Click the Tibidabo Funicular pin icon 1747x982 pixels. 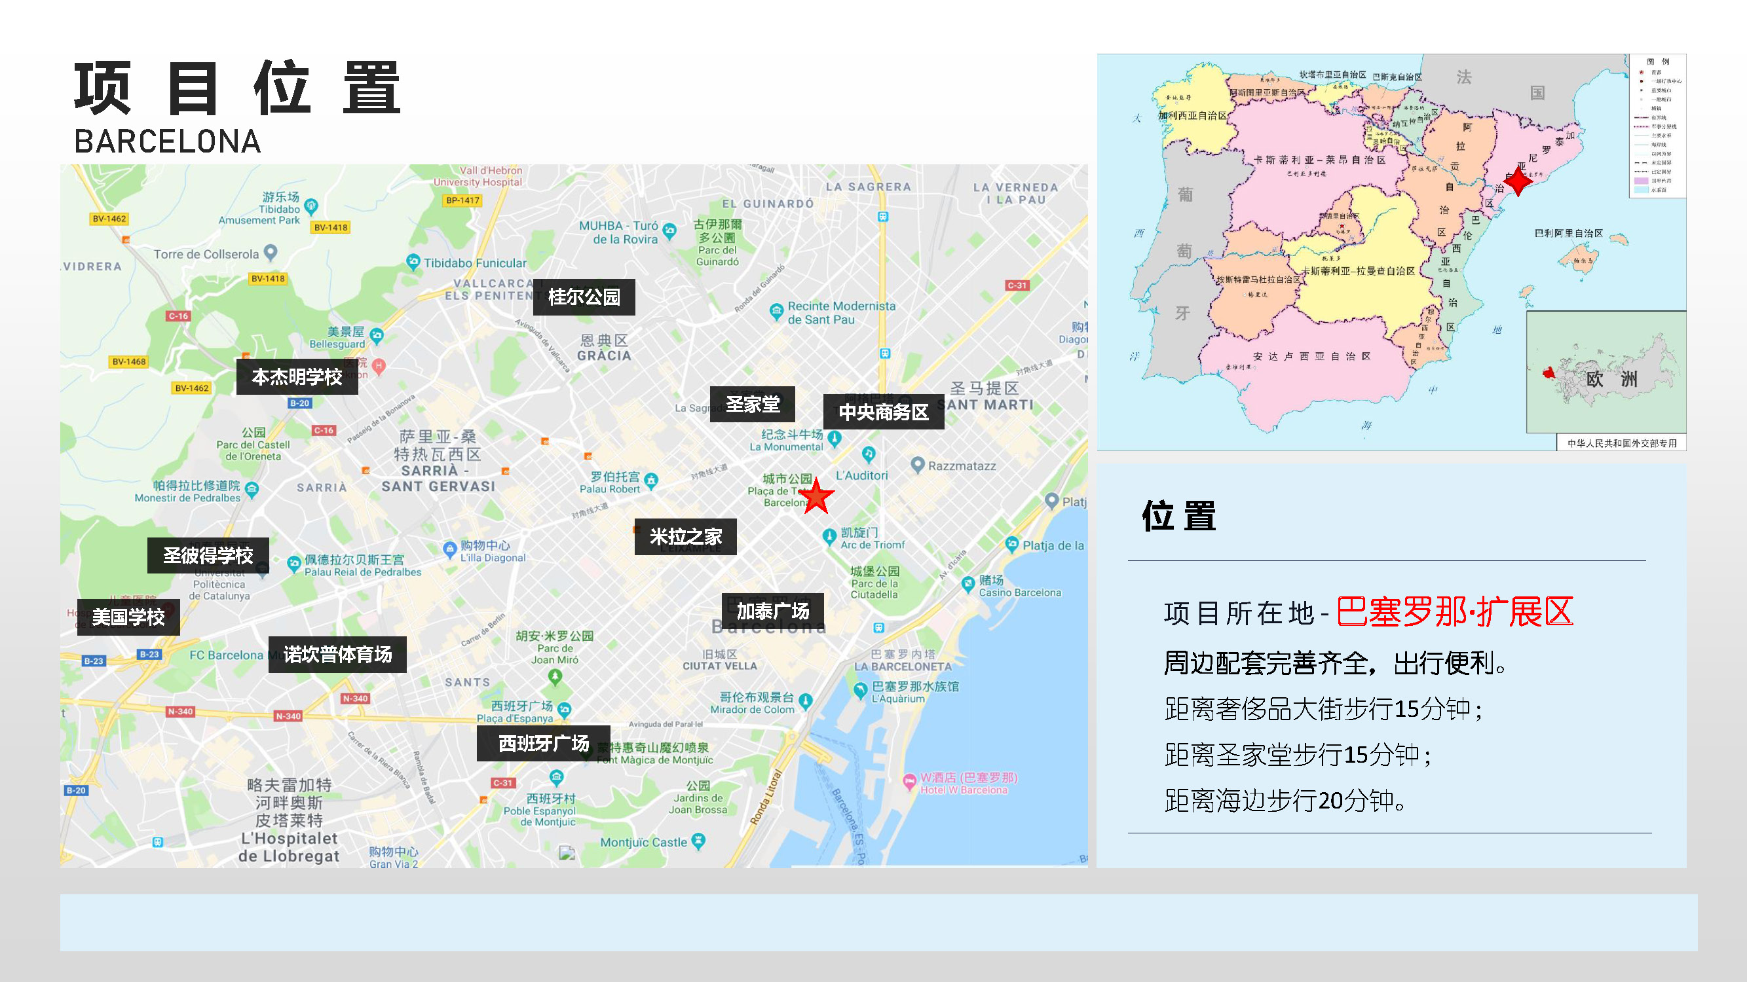point(413,263)
